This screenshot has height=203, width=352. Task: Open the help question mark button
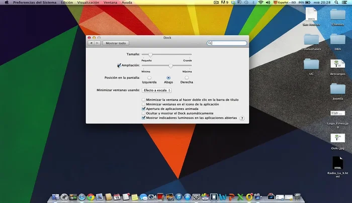(242, 118)
